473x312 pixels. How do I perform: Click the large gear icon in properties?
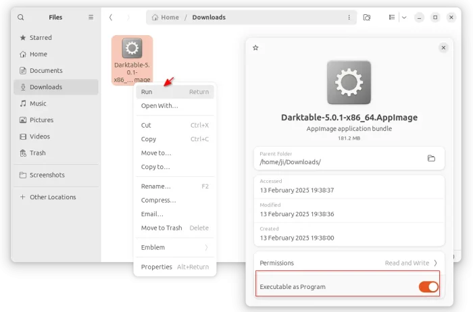[349, 82]
